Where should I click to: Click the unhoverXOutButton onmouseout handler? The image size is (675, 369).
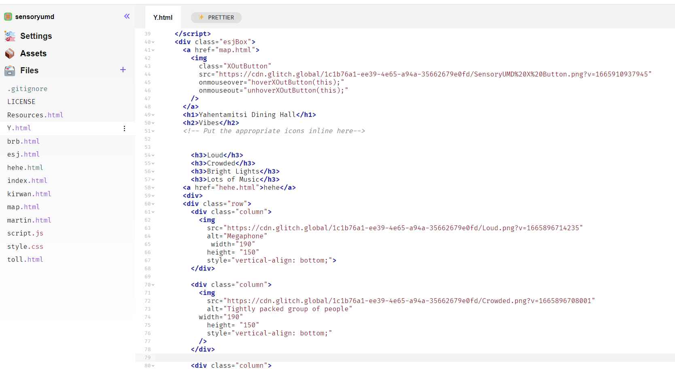pyautogui.click(x=274, y=90)
